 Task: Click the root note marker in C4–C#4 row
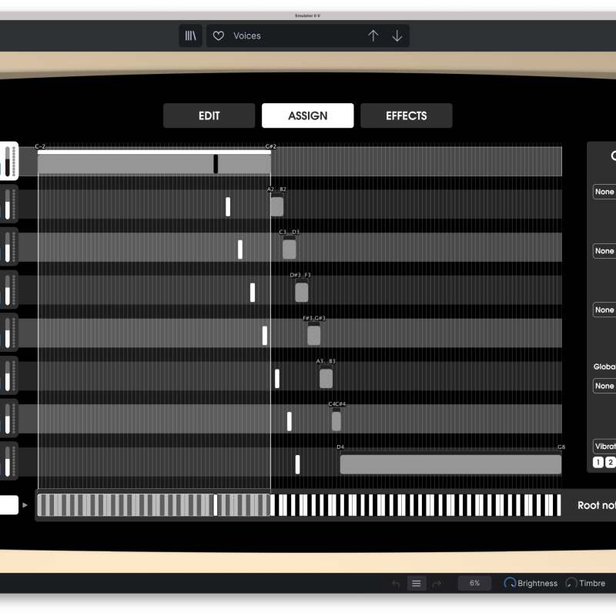point(290,421)
